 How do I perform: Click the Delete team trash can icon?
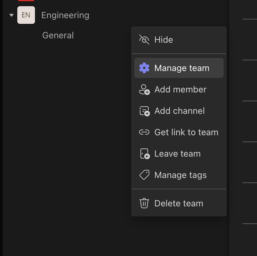pyautogui.click(x=144, y=203)
